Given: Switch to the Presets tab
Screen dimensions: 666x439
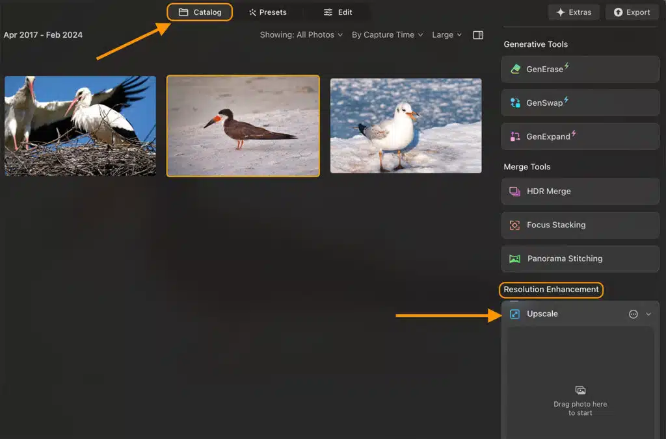Looking at the screenshot, I should (267, 12).
